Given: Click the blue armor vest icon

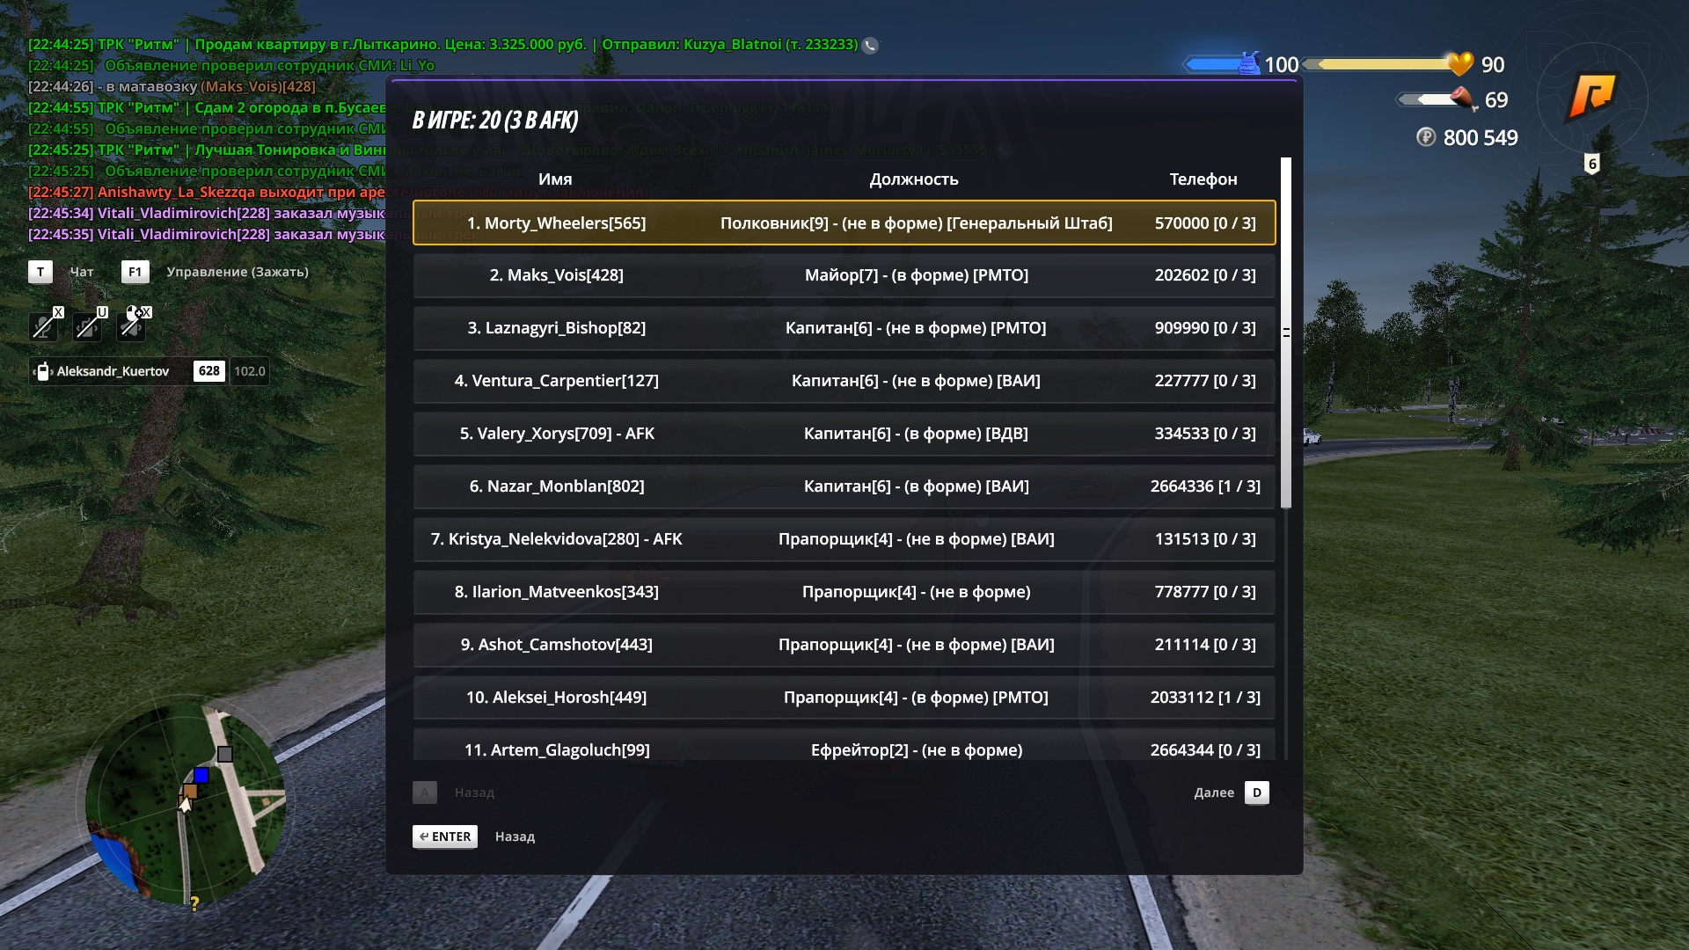Looking at the screenshot, I should pos(1249,63).
